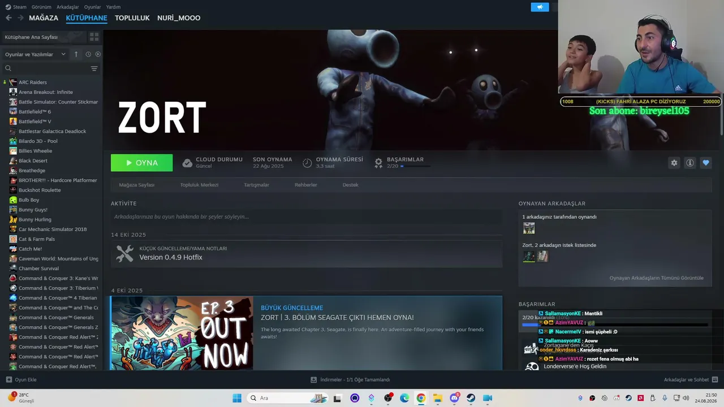Image resolution: width=724 pixels, height=407 pixels.
Task: Open Steam from the taskbar
Action: [x=471, y=398]
